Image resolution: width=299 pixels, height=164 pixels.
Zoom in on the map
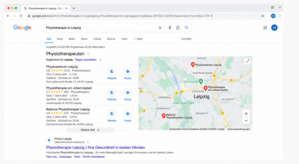click(246, 114)
